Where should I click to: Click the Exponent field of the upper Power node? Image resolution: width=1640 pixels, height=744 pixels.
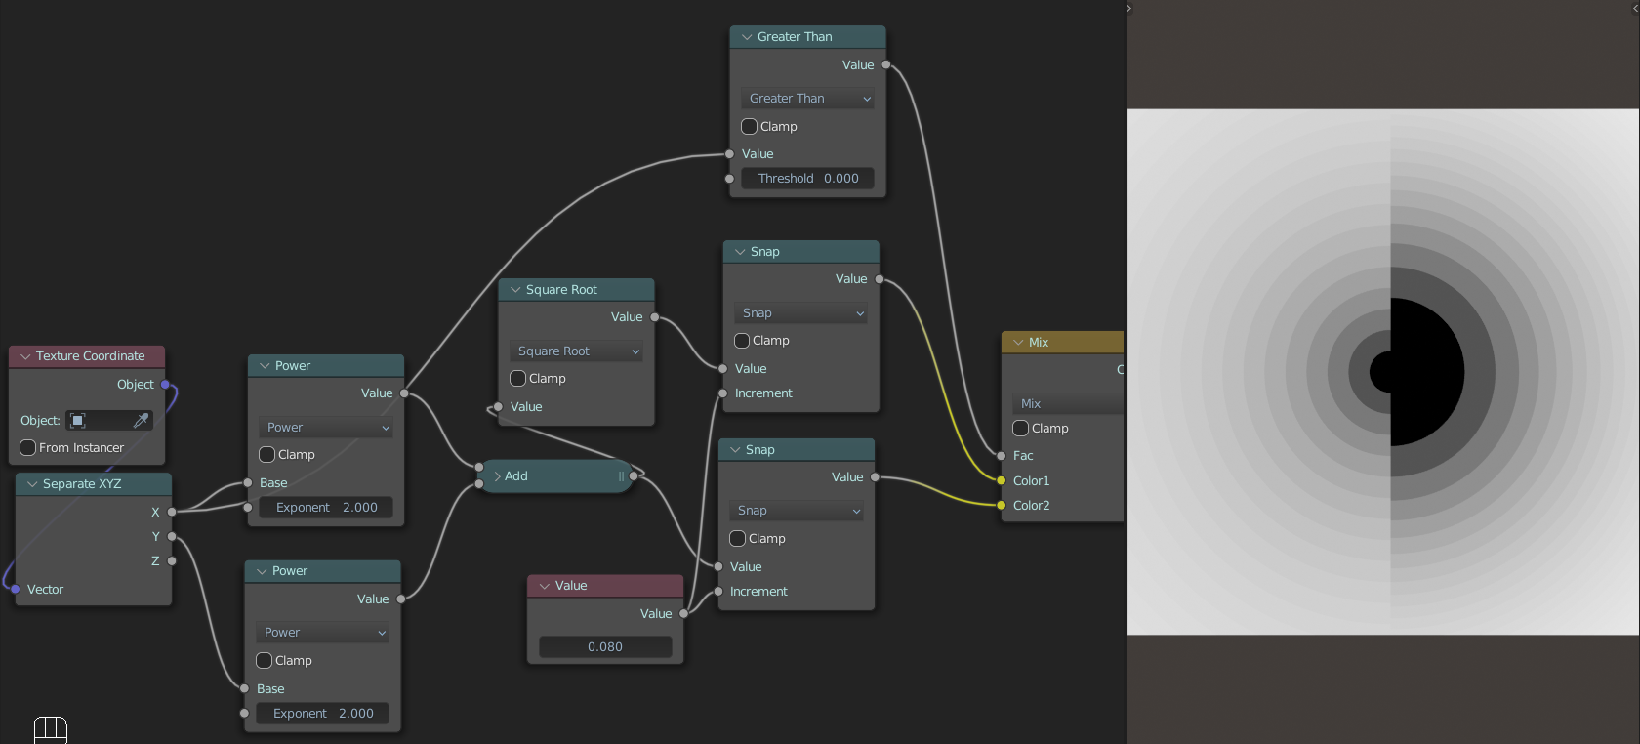[x=326, y=508]
